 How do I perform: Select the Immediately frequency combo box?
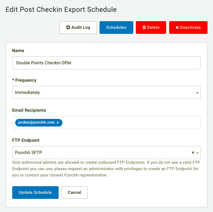(x=106, y=93)
